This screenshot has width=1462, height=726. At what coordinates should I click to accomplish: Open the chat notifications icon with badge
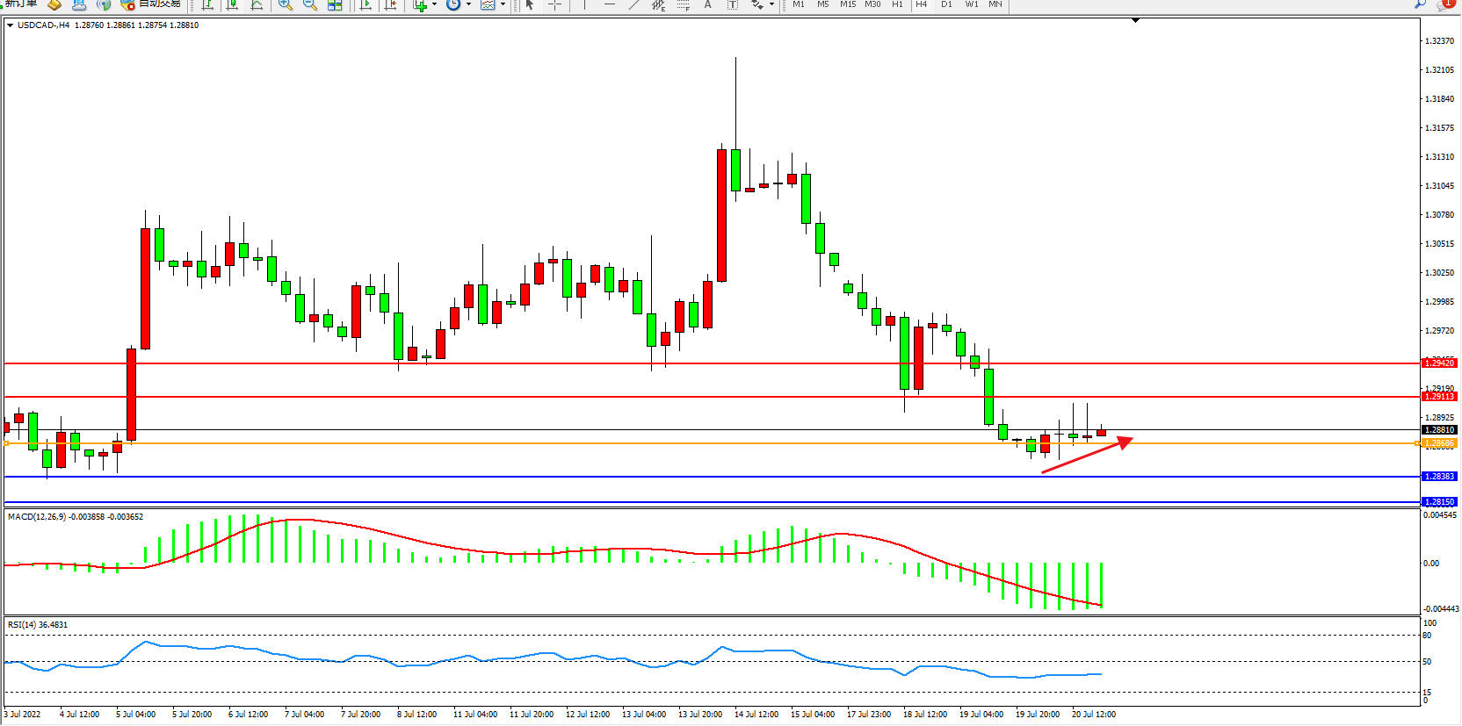click(1444, 4)
